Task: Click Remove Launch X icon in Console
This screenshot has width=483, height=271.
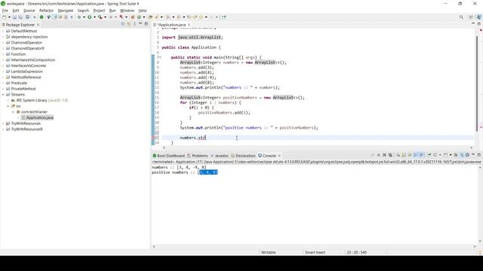Action: coord(384,155)
